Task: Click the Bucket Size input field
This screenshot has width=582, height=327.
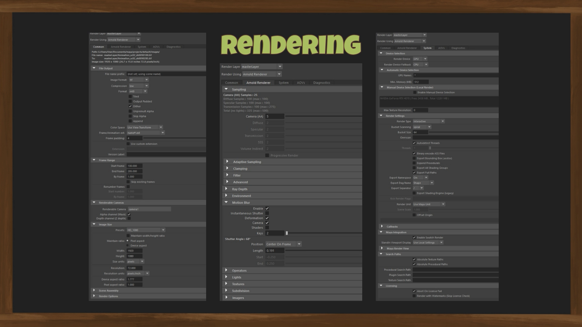Action: [x=420, y=132]
